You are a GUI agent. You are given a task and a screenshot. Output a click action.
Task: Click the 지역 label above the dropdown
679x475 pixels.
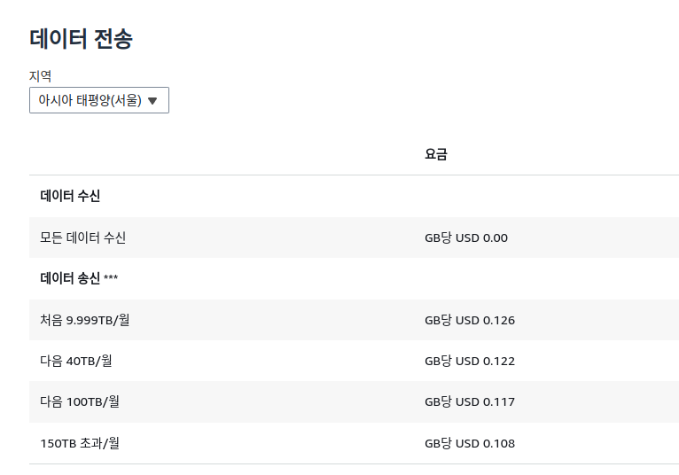click(x=41, y=76)
